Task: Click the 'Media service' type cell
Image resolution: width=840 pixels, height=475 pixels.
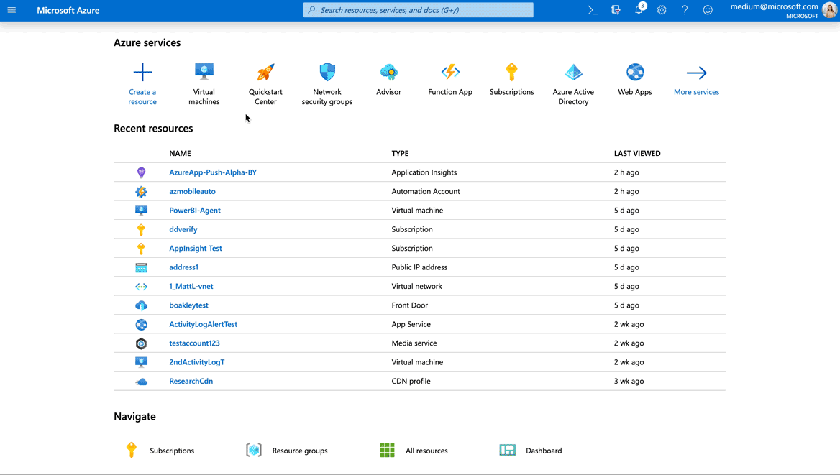Action: pos(414,343)
